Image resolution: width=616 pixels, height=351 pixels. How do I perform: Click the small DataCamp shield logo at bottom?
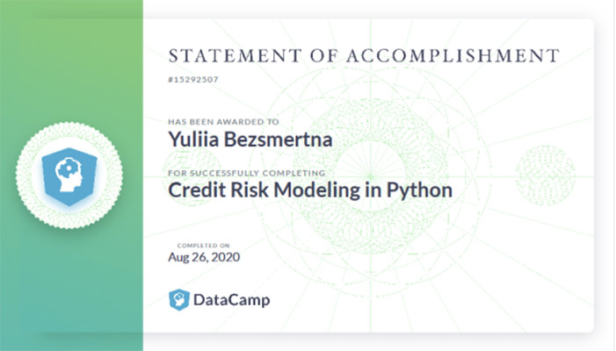point(179,299)
